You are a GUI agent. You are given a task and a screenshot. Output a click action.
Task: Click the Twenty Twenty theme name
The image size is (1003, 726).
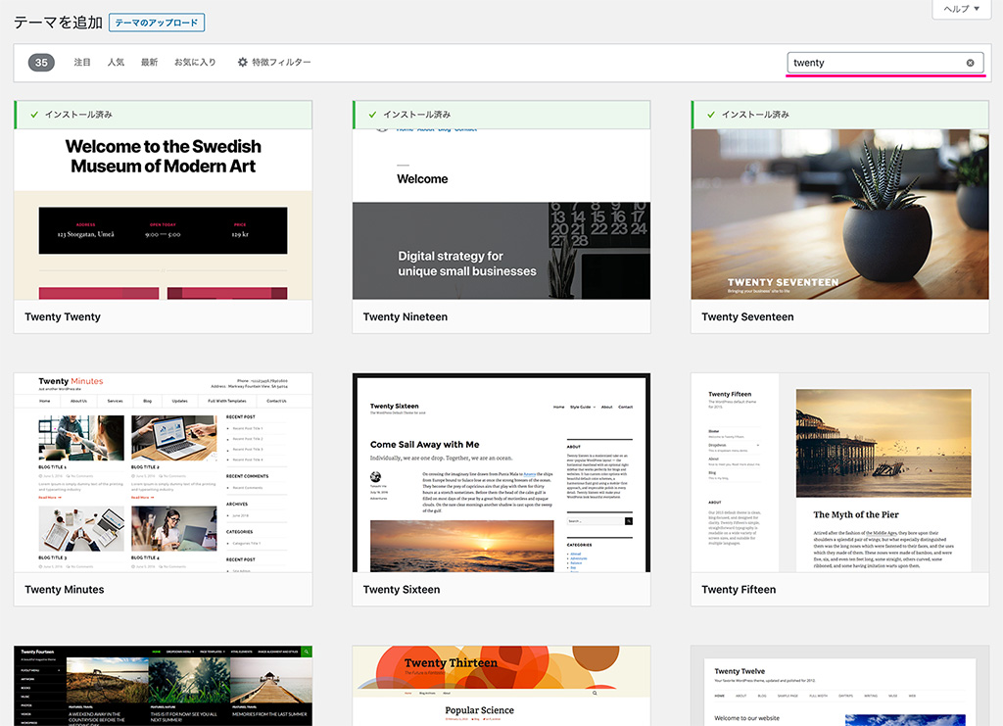coord(63,316)
